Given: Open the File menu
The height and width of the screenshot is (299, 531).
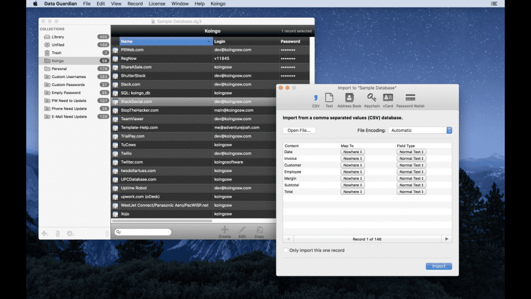Looking at the screenshot, I should 87,4.
